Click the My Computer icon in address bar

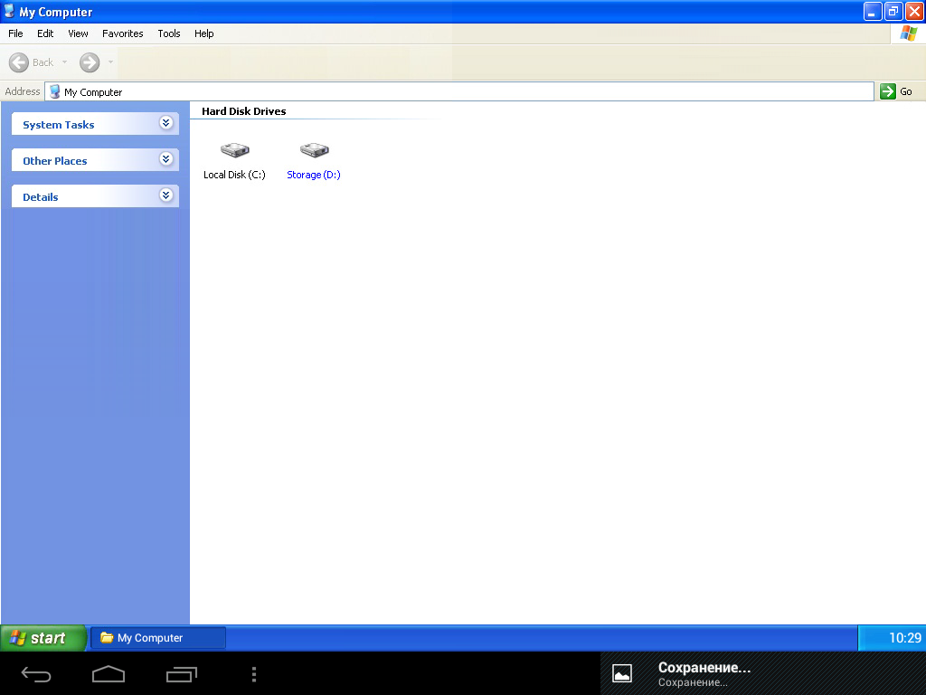pos(55,91)
